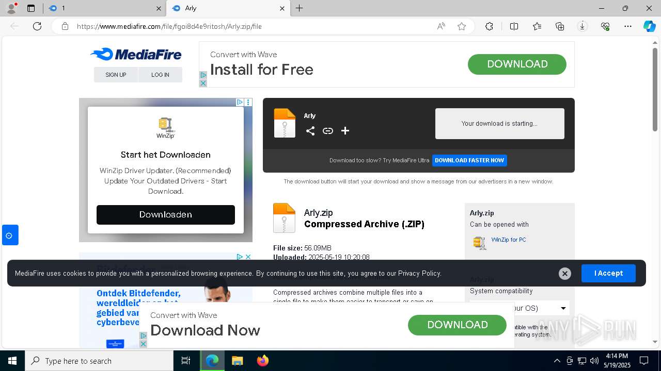661x371 pixels.
Task: Open the browser Extensions icon
Action: point(489,26)
